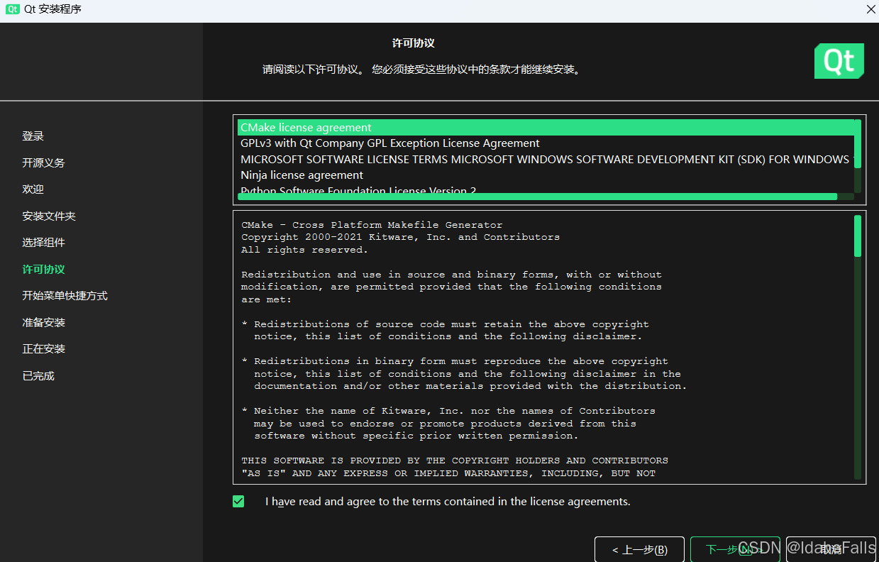Click the 选择组件 step in sidebar
Image resolution: width=879 pixels, height=562 pixels.
(x=43, y=243)
